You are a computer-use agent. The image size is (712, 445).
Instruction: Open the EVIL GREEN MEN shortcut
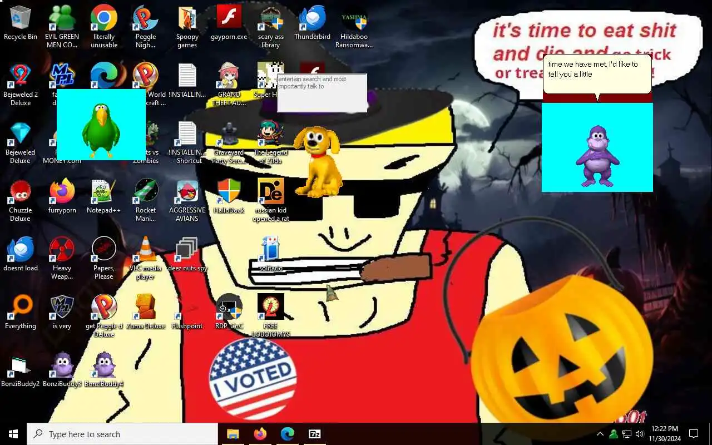click(62, 27)
